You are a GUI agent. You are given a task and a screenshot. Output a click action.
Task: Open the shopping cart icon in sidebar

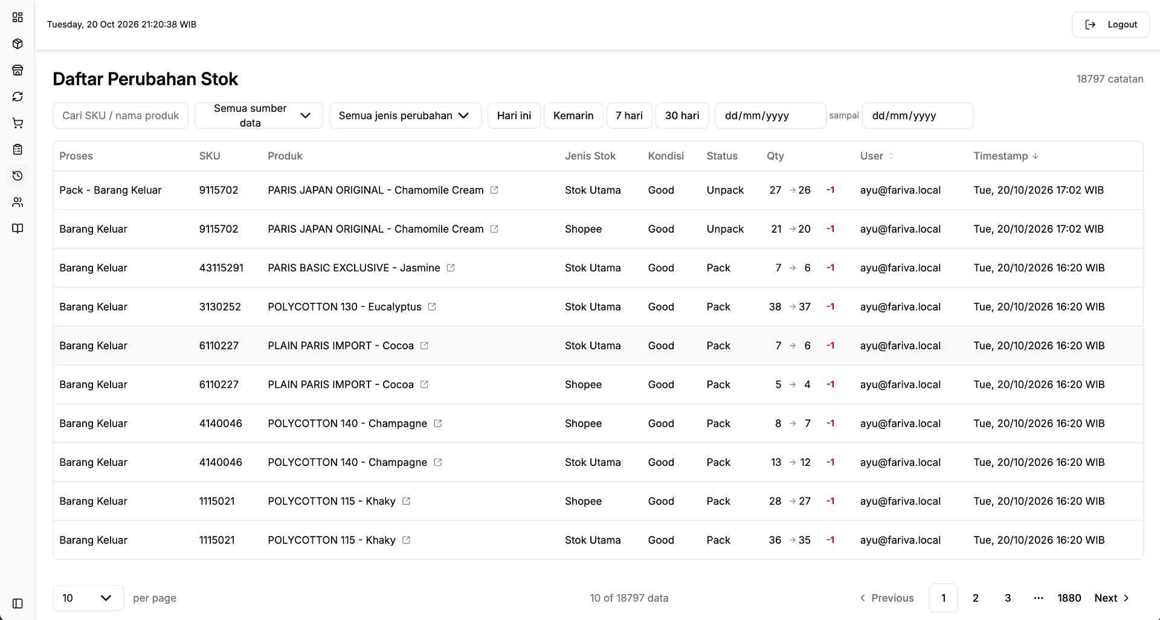[x=18, y=123]
